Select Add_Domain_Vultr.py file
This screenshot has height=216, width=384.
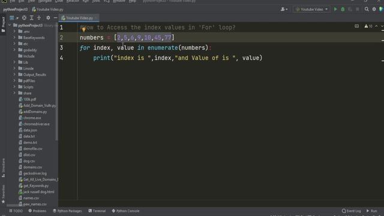pos(37,106)
